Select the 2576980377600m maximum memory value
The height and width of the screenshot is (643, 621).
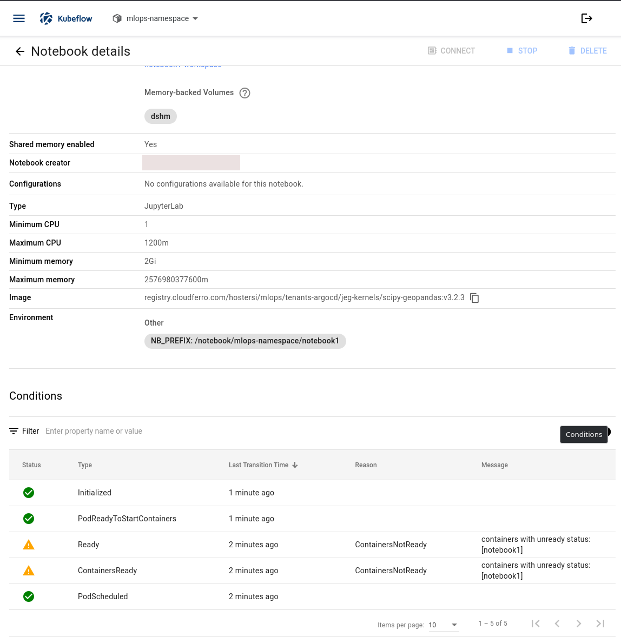click(176, 280)
